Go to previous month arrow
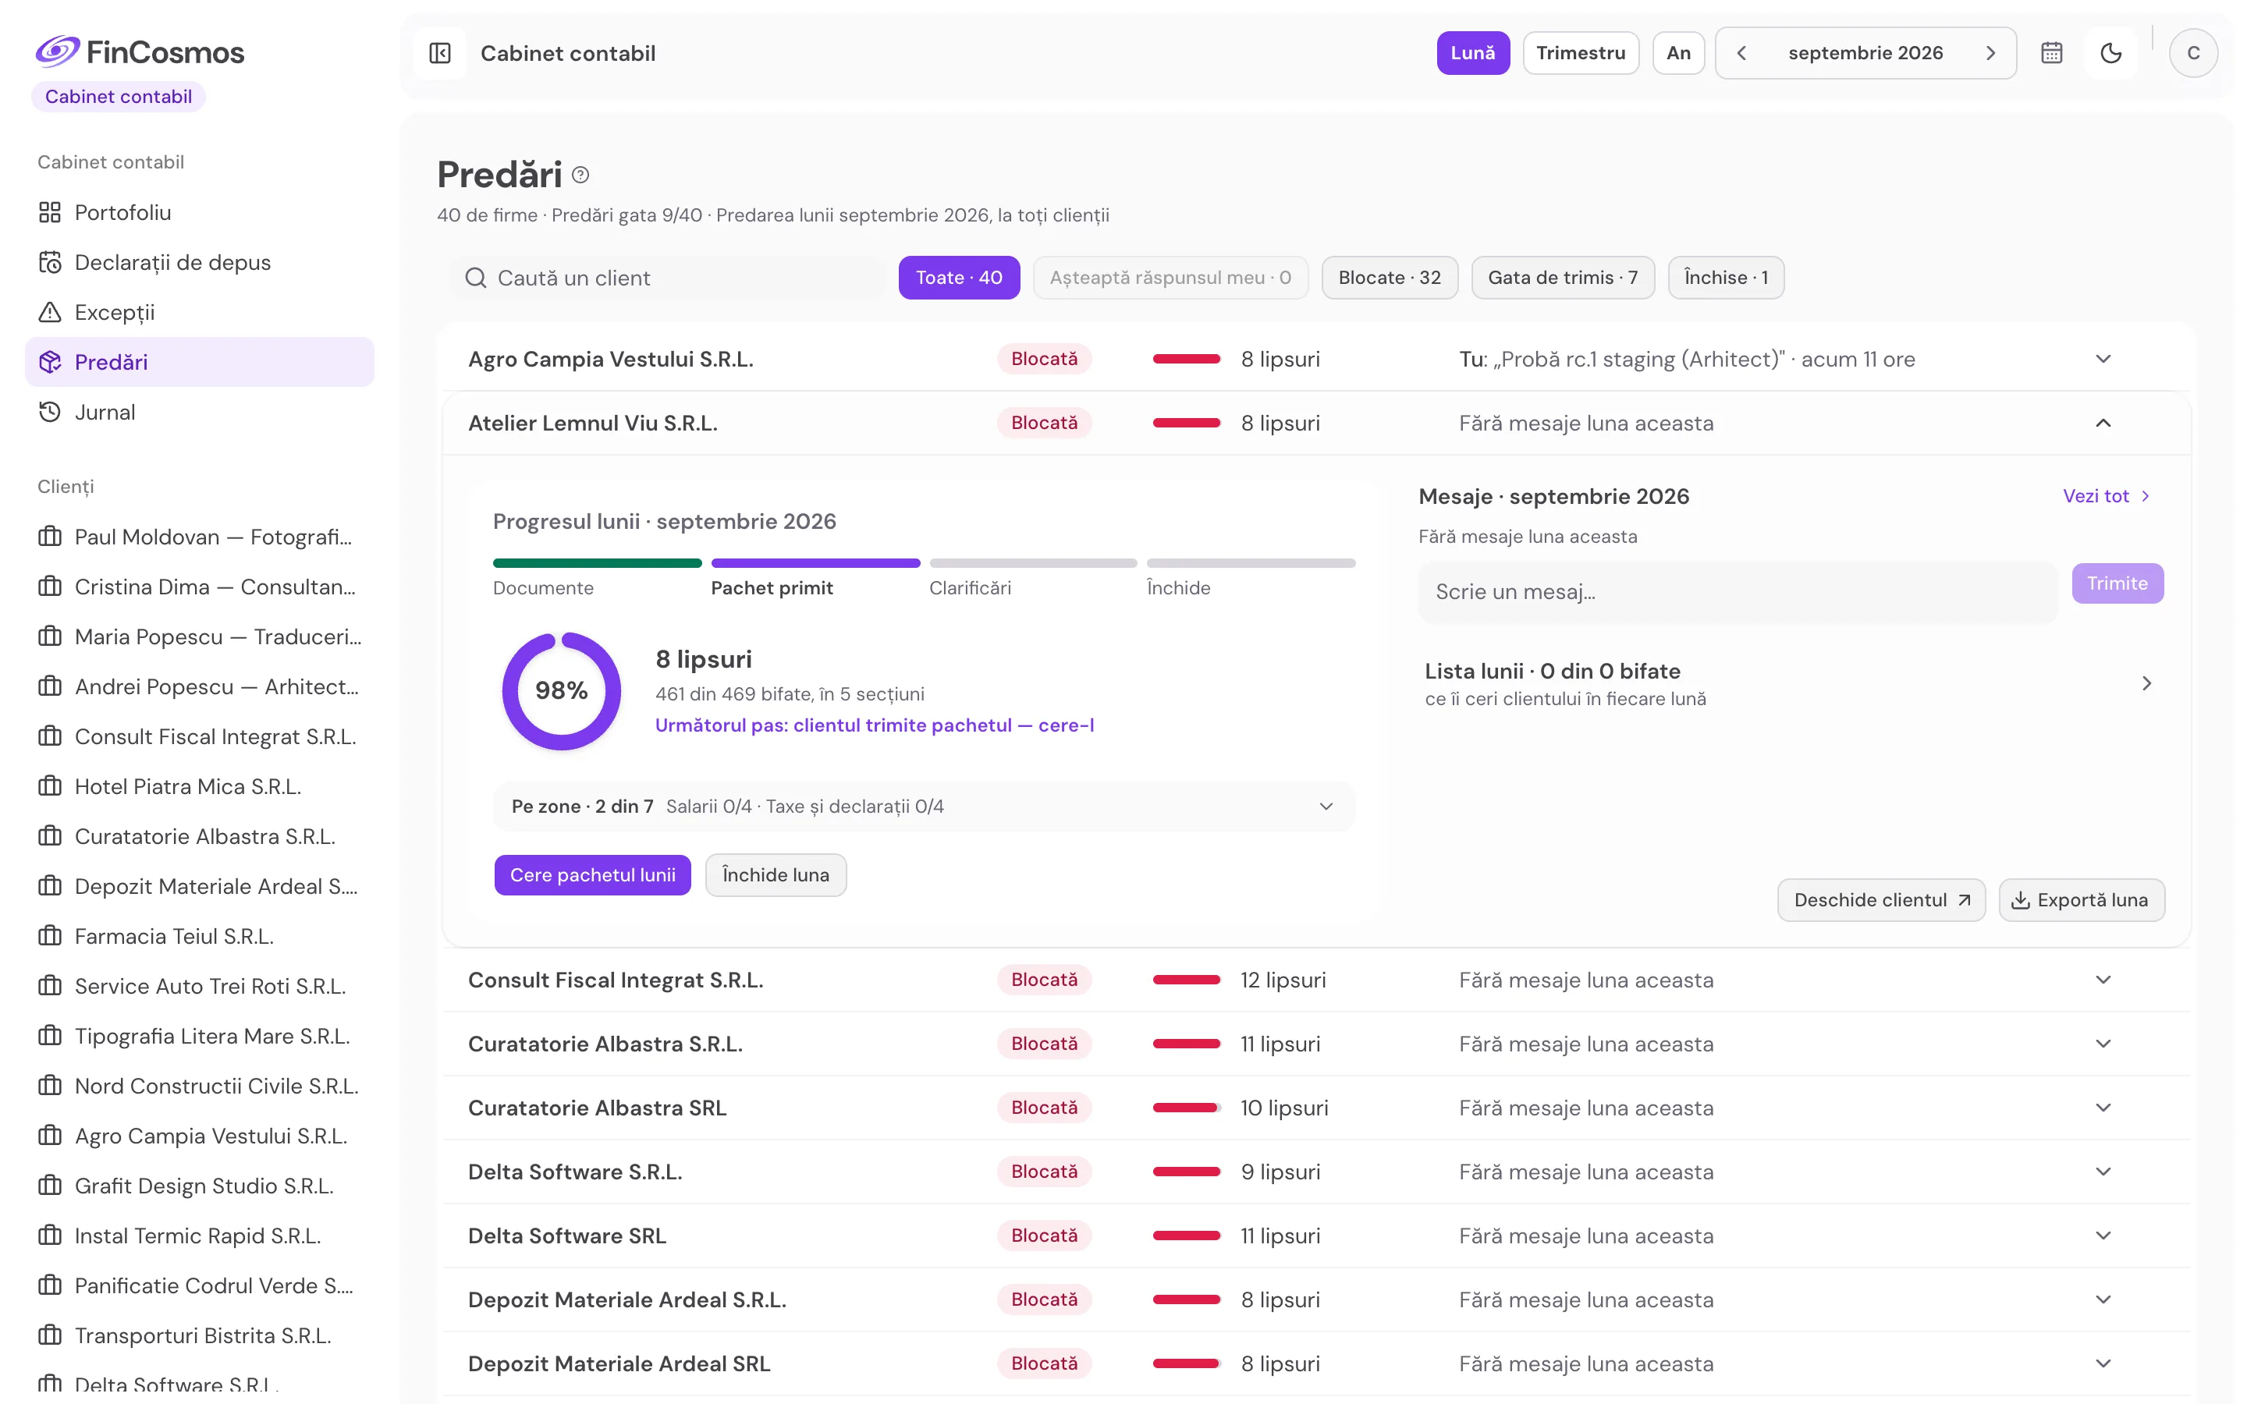The width and height of the screenshot is (2247, 1404). click(x=1742, y=53)
